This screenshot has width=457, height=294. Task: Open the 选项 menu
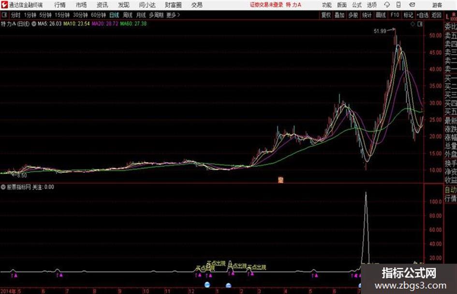(372, 5)
